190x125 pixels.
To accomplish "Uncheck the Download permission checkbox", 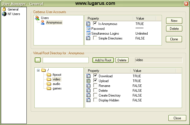I will (x=95, y=76).
